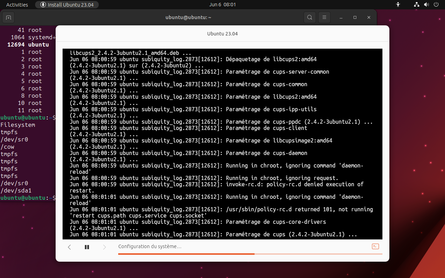Viewport: 445px width, 278px height.
Task: Click log line 'Paramétrage de cups-server-common'
Action: coord(277,72)
